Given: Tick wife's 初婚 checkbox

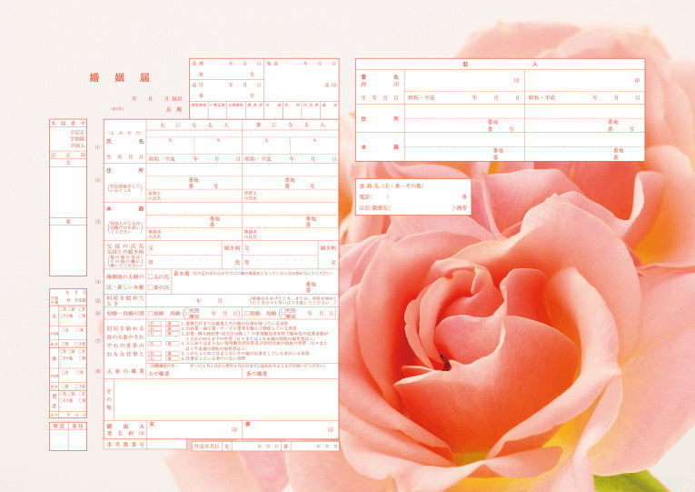Looking at the screenshot, I should [246, 313].
